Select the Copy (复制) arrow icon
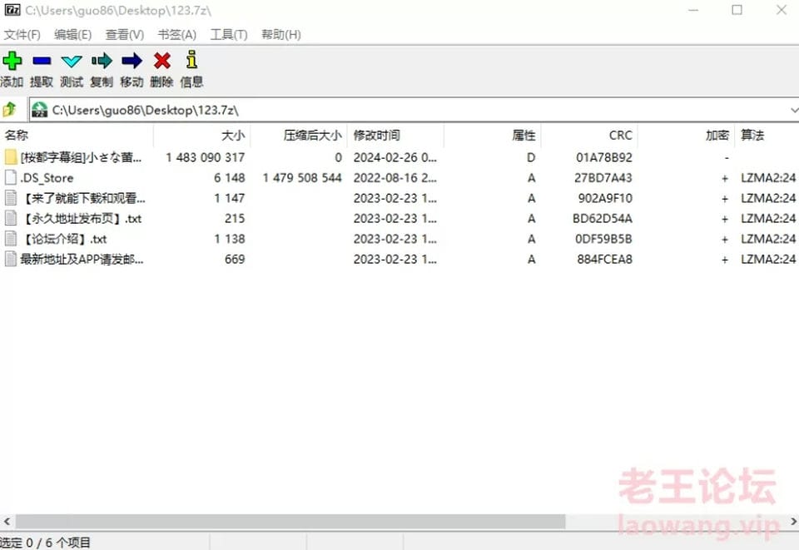The height and width of the screenshot is (550, 799). click(x=102, y=61)
